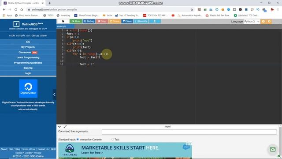This screenshot has width=282, height=159.
Task: Reload the page
Action: 16,10
